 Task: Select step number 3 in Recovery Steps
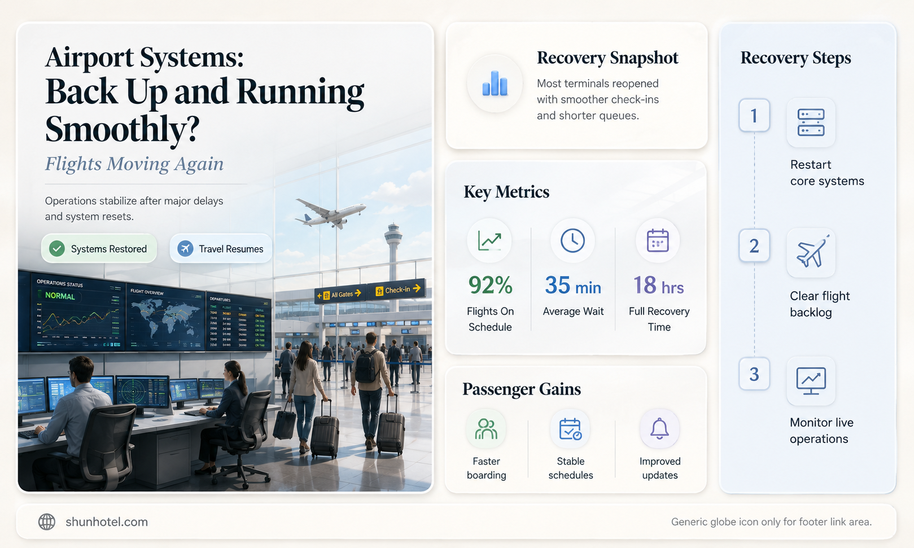[x=754, y=374]
